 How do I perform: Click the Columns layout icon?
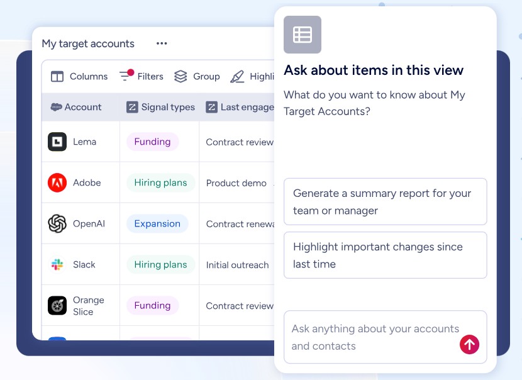[x=57, y=77]
